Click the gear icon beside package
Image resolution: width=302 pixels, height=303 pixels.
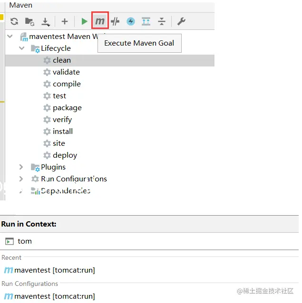(47, 108)
